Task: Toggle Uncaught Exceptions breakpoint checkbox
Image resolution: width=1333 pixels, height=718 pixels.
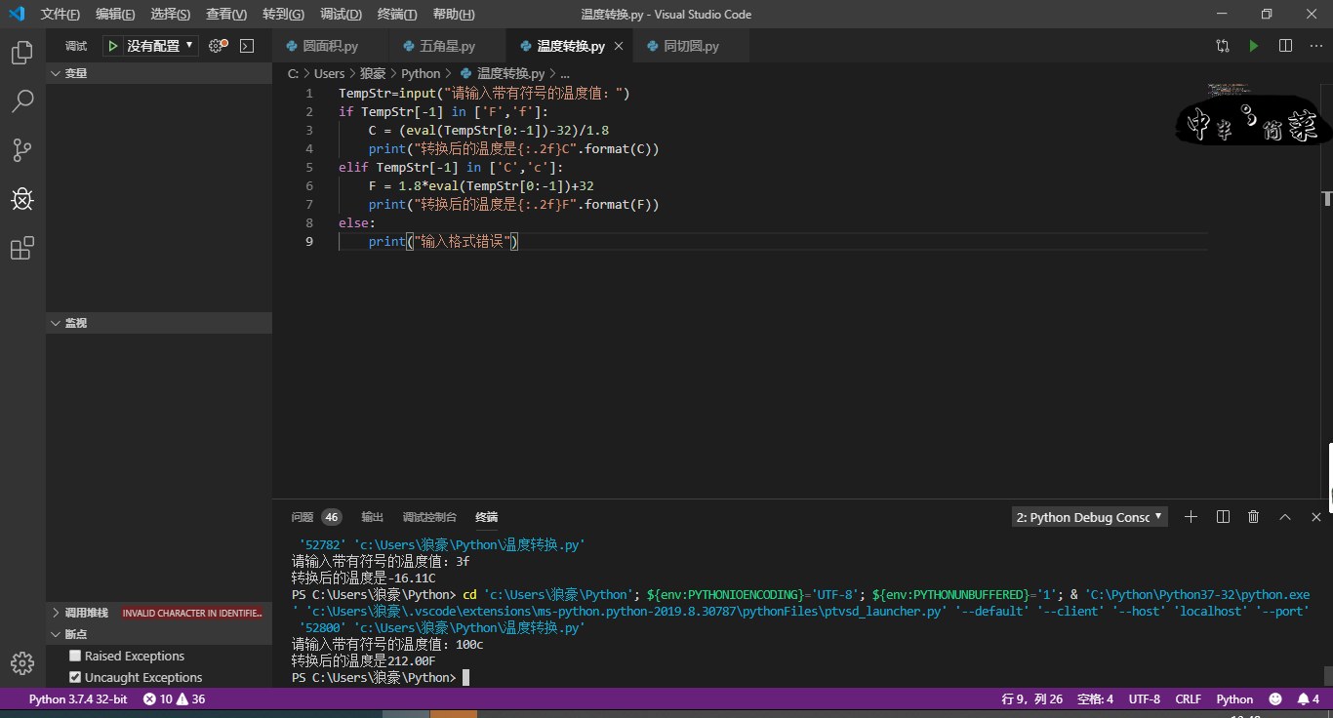Action: [75, 677]
